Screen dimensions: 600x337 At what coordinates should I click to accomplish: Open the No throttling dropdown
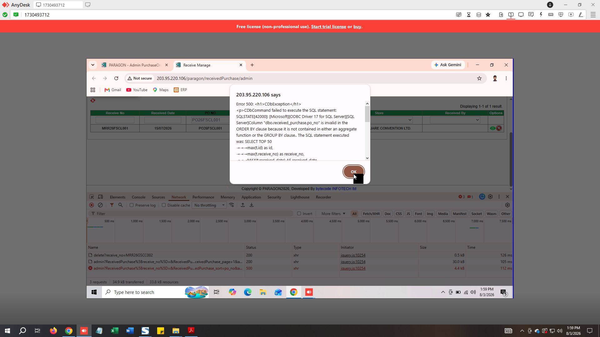[209, 205]
